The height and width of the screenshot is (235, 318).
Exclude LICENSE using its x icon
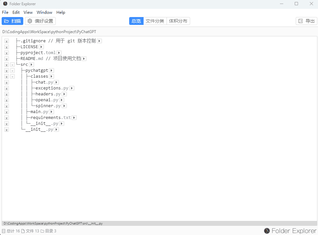[x=7, y=47]
